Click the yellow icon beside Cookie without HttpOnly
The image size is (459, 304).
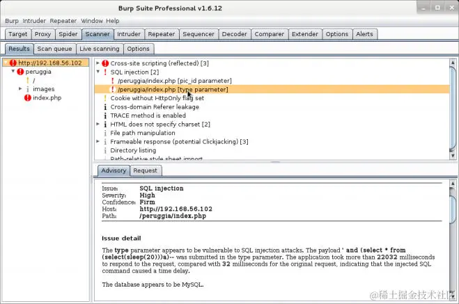pos(105,98)
